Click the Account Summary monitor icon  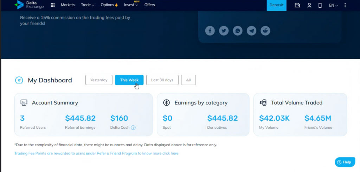tap(24, 103)
